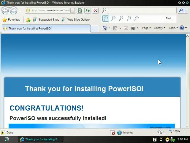The image size is (190, 143).
Task: Select the third search provider magnifier
Action: click(121, 18)
